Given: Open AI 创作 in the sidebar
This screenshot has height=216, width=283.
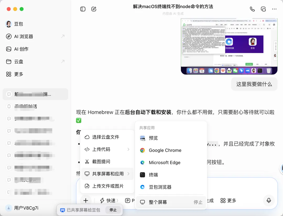Looking at the screenshot, I should click(x=17, y=49).
